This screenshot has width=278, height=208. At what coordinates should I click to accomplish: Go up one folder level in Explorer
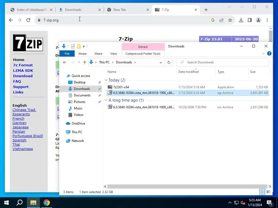85,62
